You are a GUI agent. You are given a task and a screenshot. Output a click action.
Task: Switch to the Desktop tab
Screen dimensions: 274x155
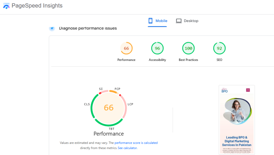pyautogui.click(x=187, y=21)
